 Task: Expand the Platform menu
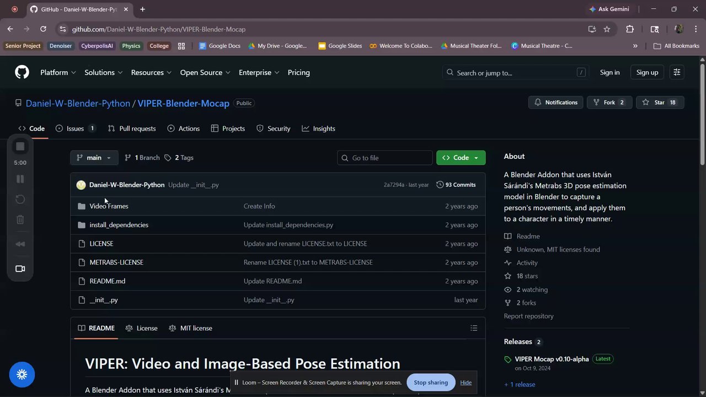[x=58, y=72]
